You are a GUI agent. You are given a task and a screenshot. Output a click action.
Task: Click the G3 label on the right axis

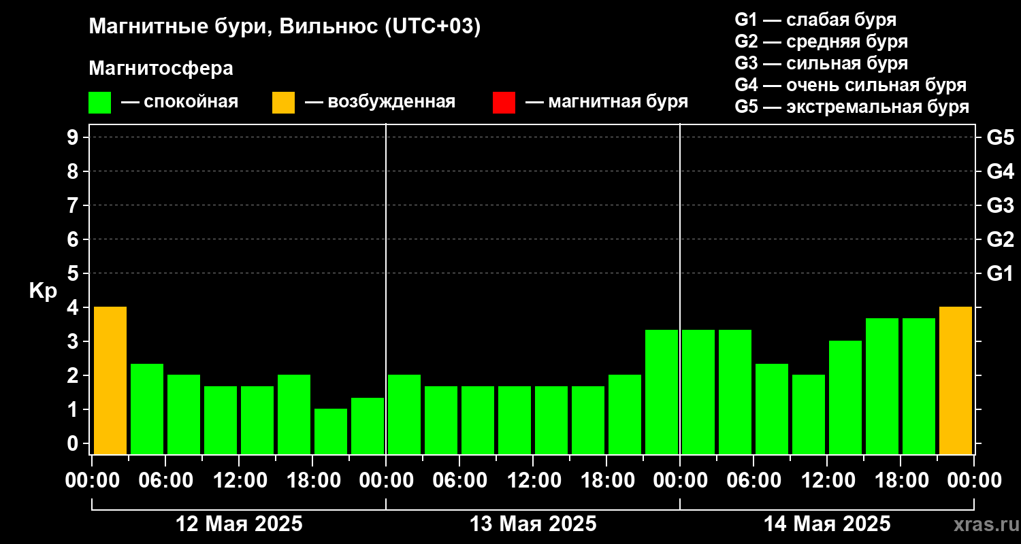click(1001, 205)
